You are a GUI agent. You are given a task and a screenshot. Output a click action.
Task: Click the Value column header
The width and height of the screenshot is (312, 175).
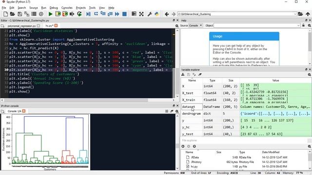point(275,80)
